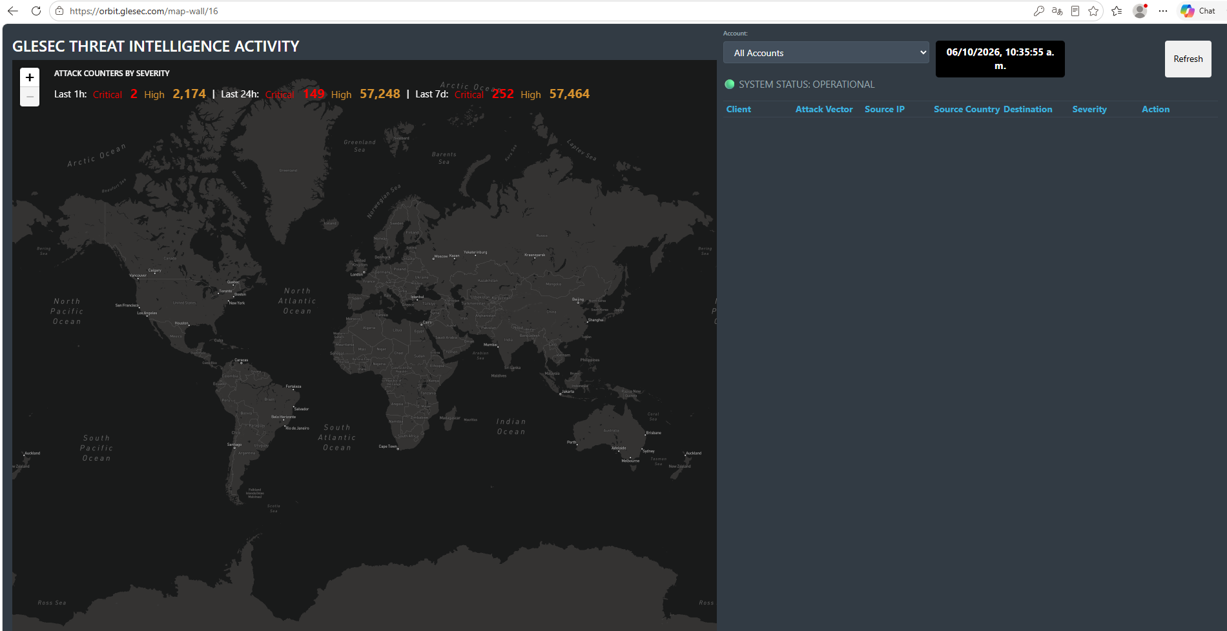Click the Attack Vector column header
This screenshot has width=1227, height=631.
(824, 109)
